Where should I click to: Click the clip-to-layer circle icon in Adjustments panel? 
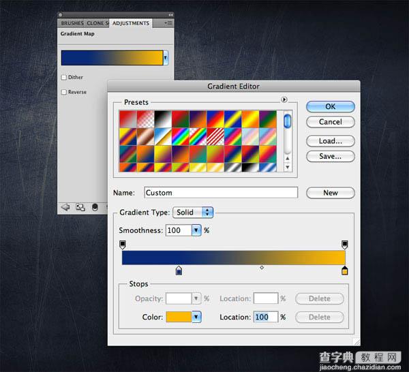pos(95,207)
